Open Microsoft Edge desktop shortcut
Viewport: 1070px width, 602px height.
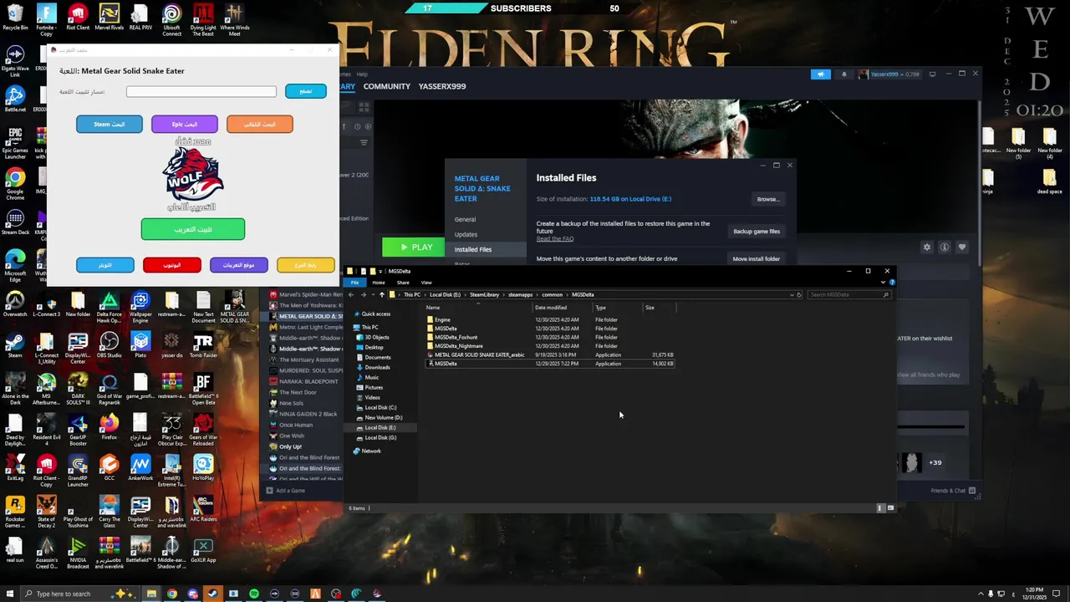[15, 263]
